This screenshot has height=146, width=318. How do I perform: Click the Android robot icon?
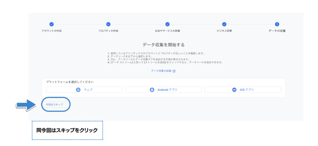152,90
